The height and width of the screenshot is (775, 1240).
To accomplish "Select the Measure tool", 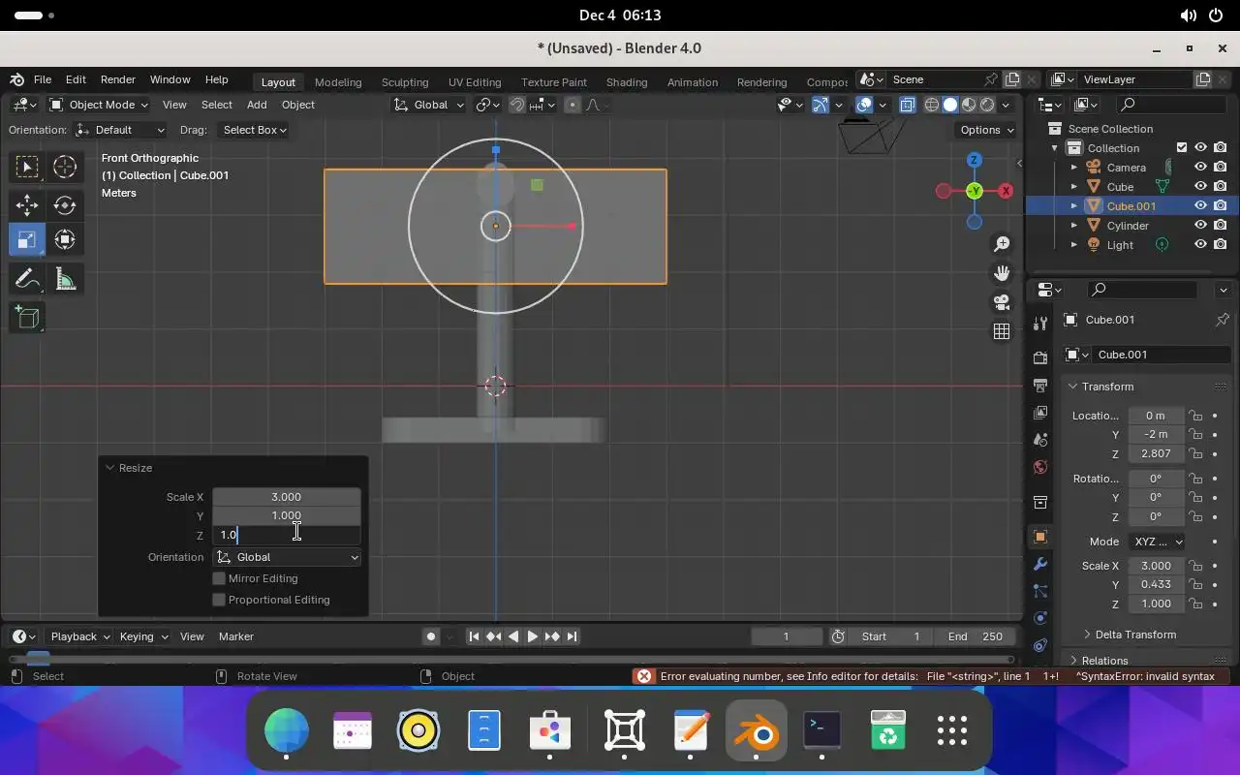I will click(65, 280).
